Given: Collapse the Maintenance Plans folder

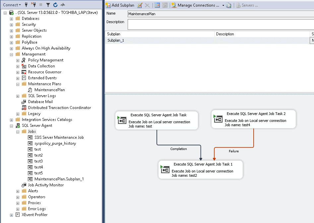Looking at the screenshot, I should [x=18, y=84].
